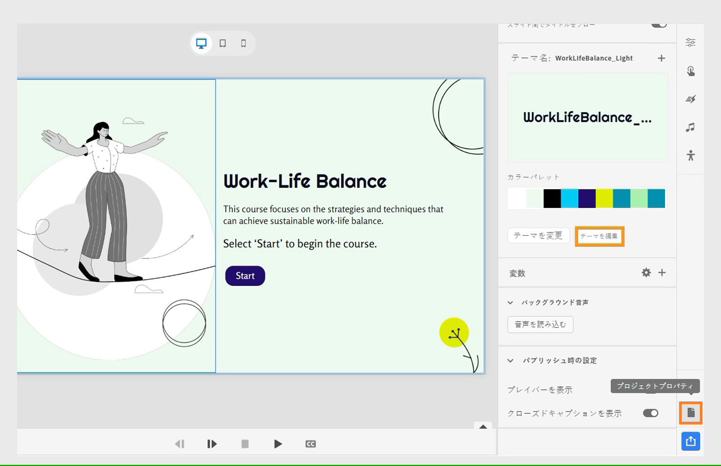Image resolution: width=721 pixels, height=466 pixels.
Task: Switch to tablet preview device
Action: [x=223, y=43]
